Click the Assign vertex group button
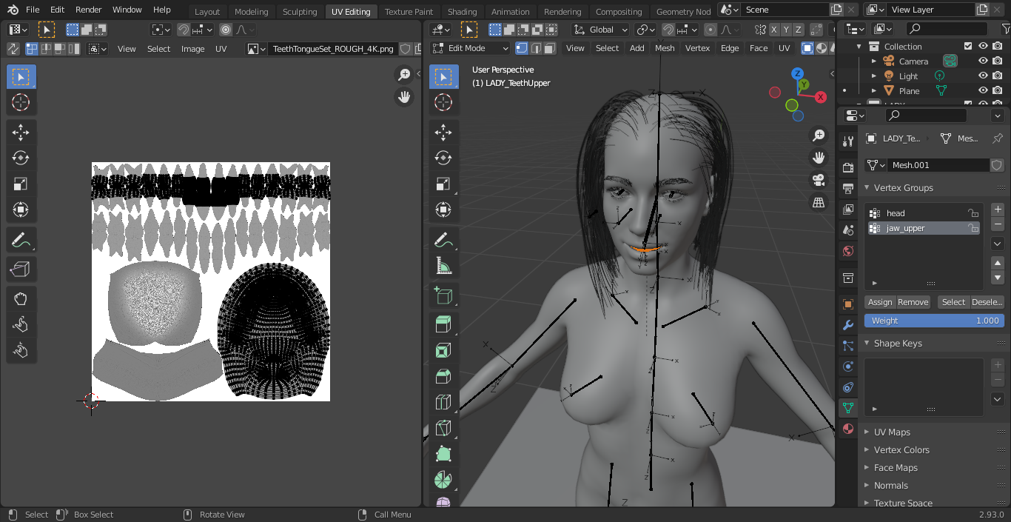Viewport: 1011px width, 522px height. (x=880, y=302)
